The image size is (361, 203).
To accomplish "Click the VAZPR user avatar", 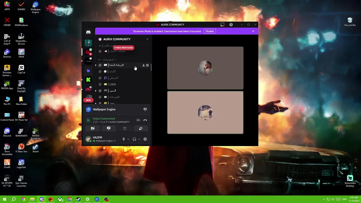I will 88,139.
